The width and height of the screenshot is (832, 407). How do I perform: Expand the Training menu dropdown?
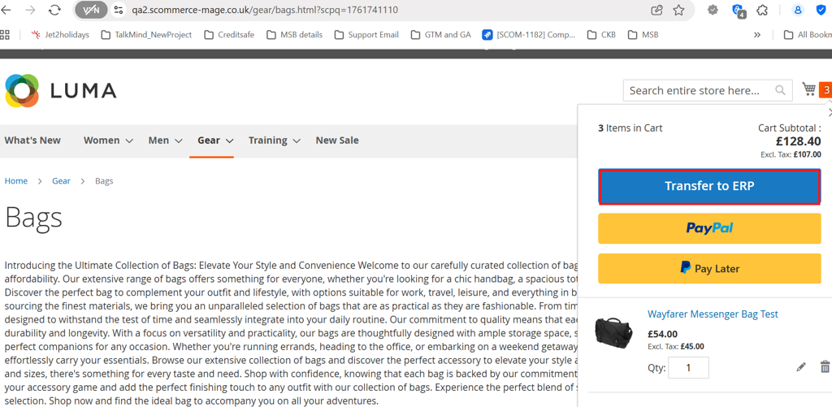[x=297, y=141]
